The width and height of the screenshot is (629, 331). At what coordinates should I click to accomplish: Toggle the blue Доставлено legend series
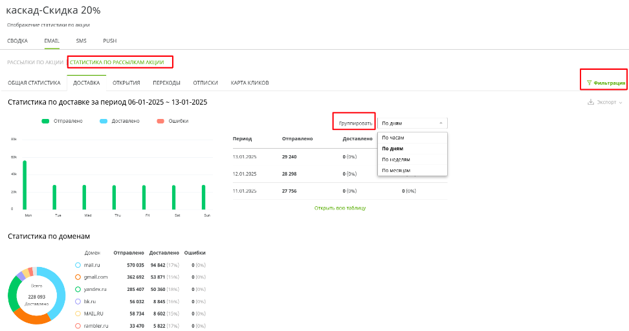(104, 121)
